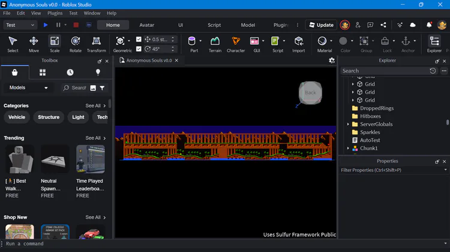Stop the running test

76,25
